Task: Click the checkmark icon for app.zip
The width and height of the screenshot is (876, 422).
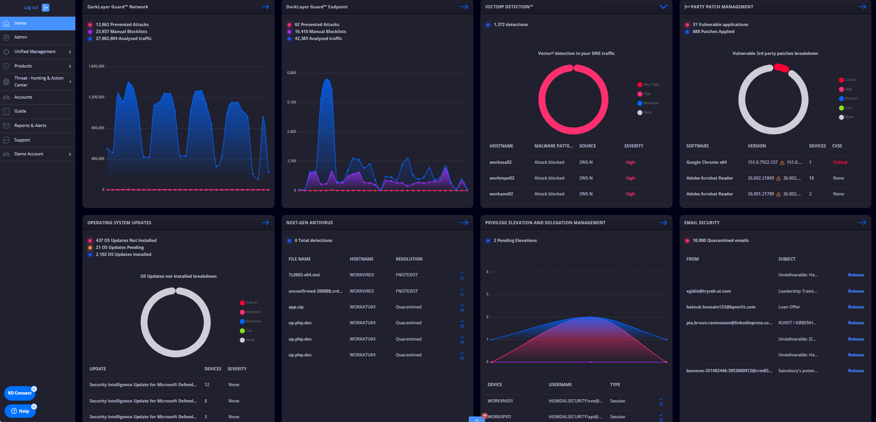Action: point(462,305)
